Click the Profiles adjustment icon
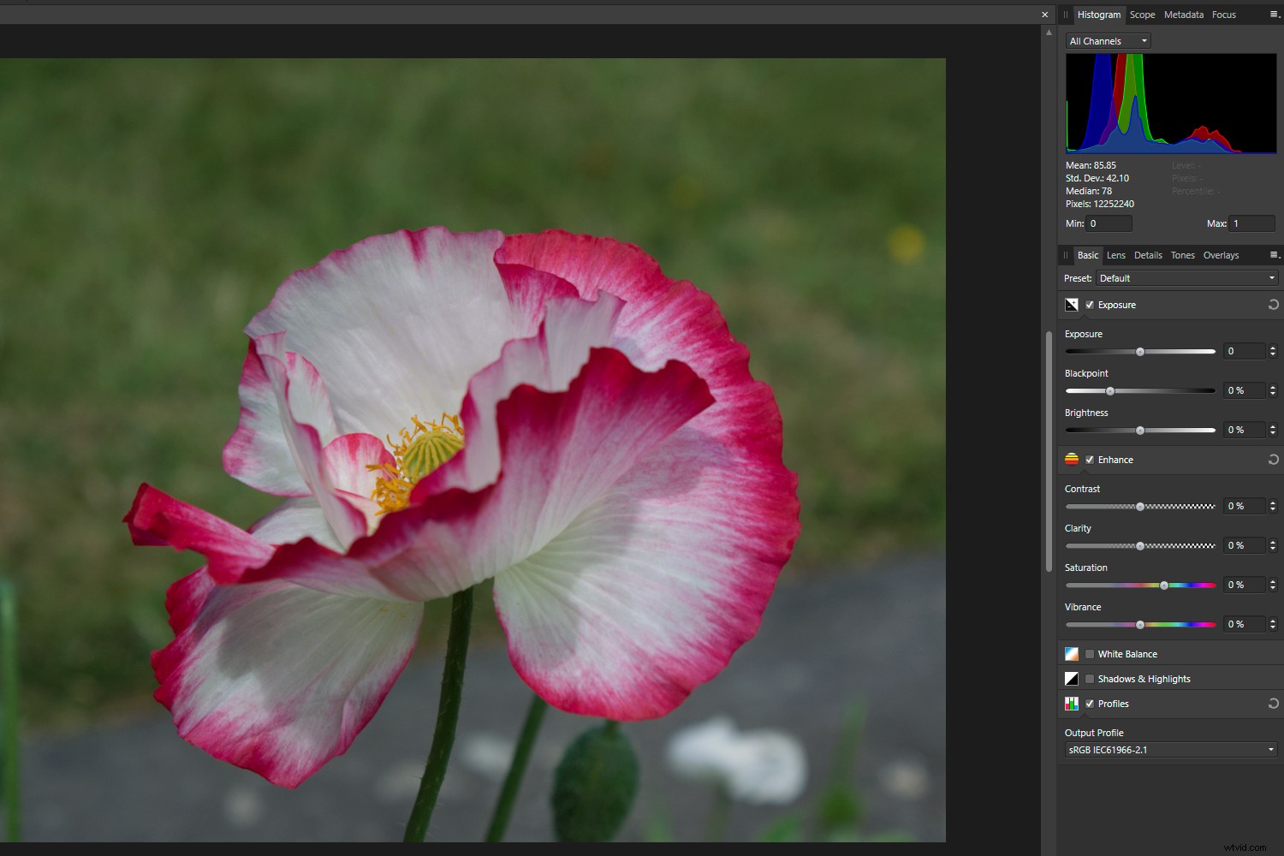 pos(1072,704)
